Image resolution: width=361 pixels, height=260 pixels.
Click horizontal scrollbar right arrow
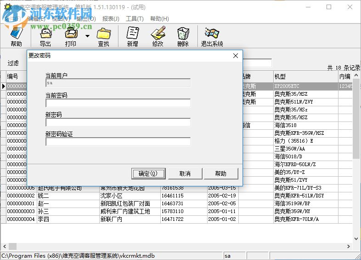click(349, 246)
